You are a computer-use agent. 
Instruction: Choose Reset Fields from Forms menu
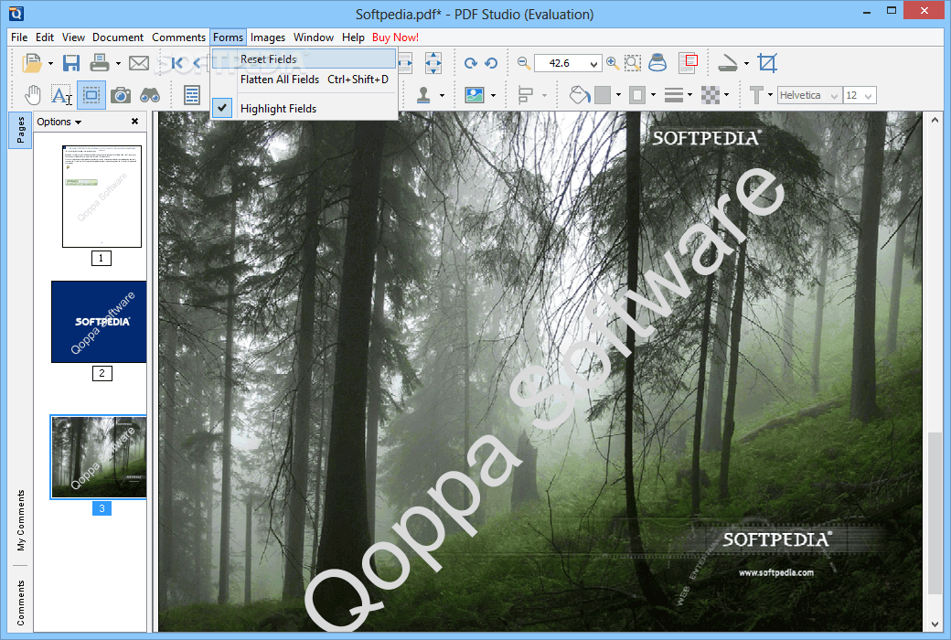(x=304, y=59)
